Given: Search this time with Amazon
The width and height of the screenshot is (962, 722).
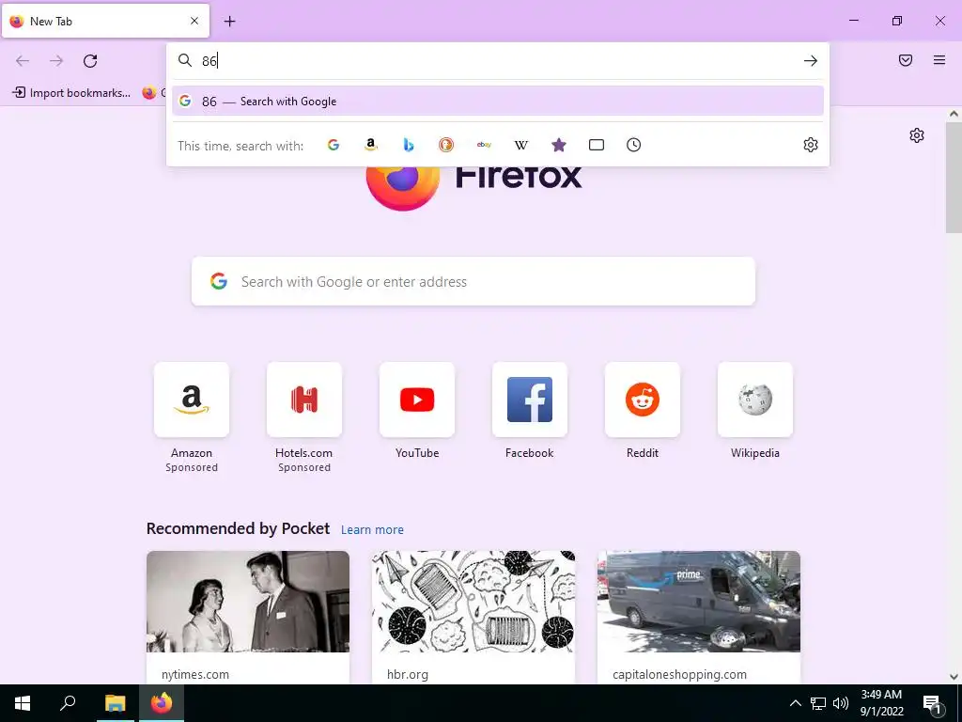Looking at the screenshot, I should 370,145.
